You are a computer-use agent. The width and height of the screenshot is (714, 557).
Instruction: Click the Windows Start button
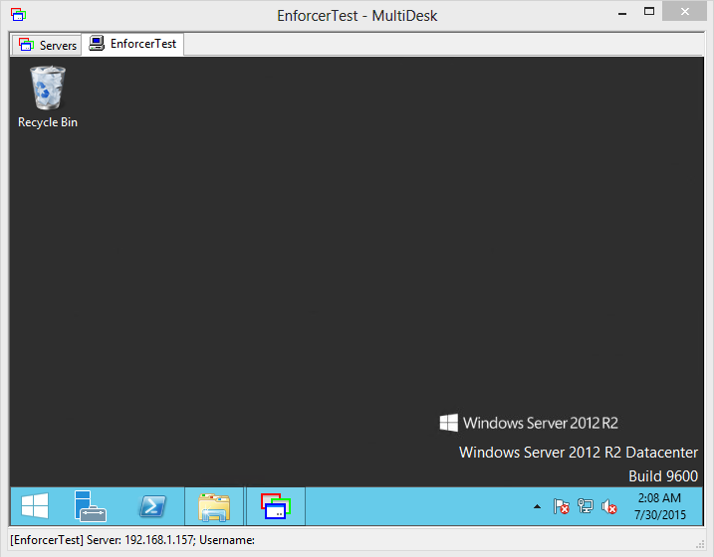click(x=35, y=506)
